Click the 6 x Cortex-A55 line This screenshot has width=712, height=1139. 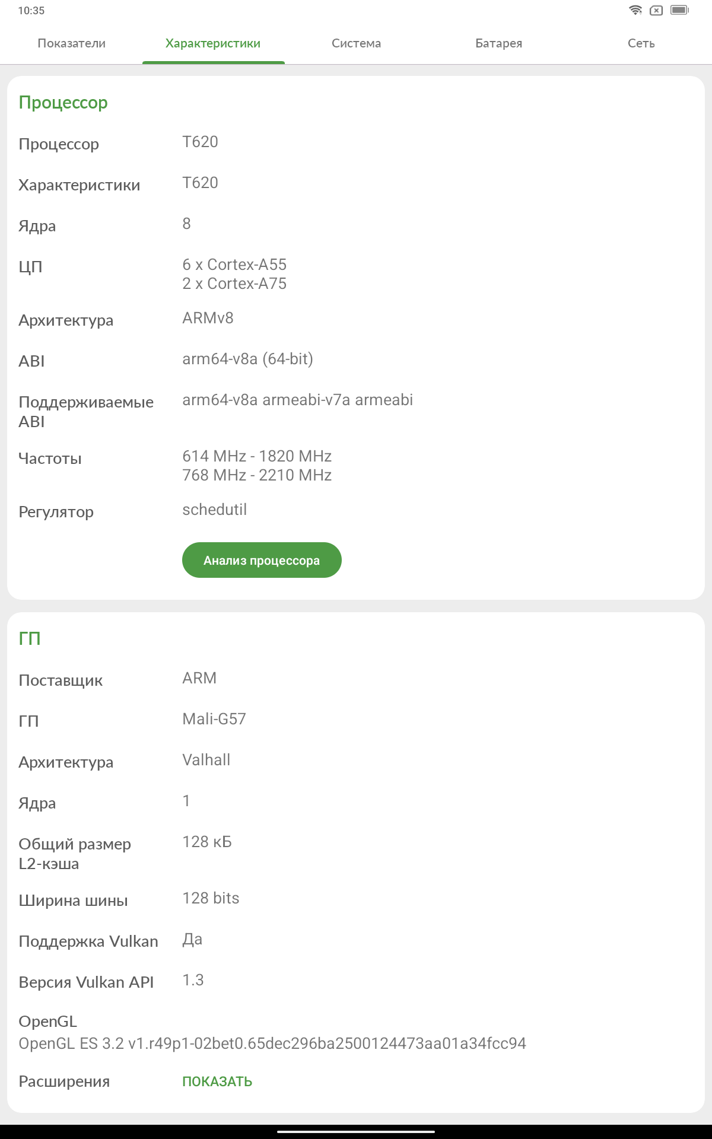tap(234, 265)
